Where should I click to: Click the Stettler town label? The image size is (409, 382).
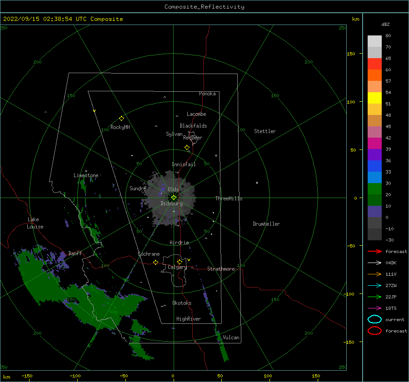click(x=265, y=131)
